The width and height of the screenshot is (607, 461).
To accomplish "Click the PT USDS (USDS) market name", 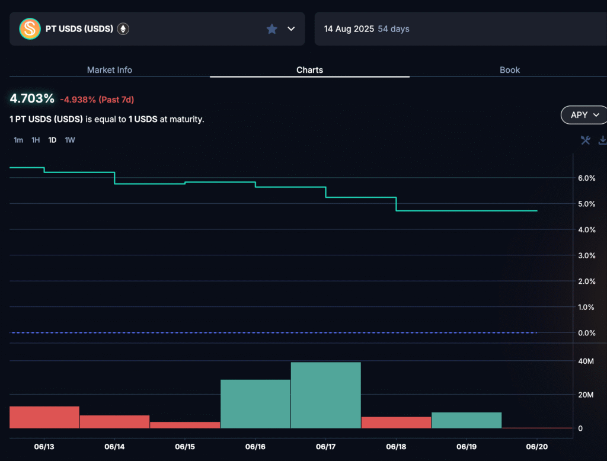I will 79,28.
